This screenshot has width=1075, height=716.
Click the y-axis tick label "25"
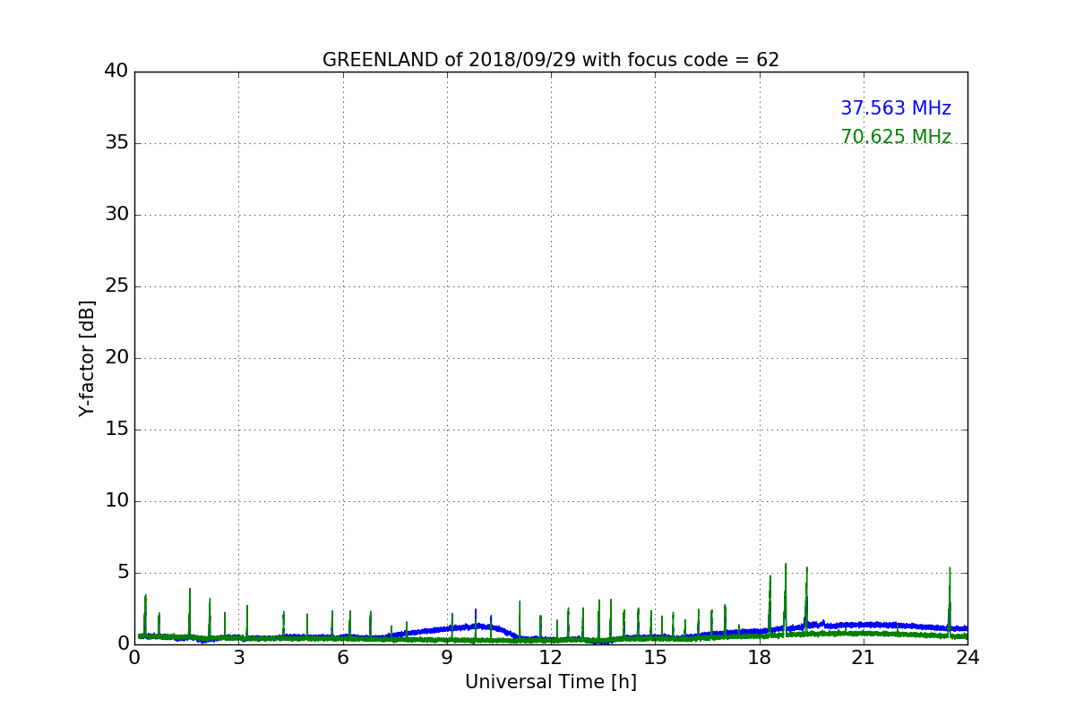[x=116, y=286]
